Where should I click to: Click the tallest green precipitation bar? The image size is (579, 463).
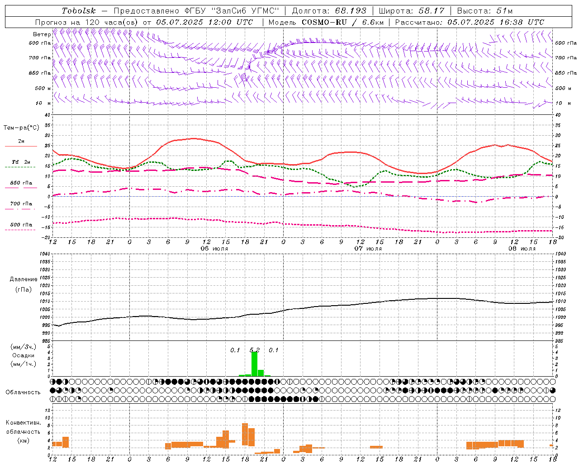(254, 364)
